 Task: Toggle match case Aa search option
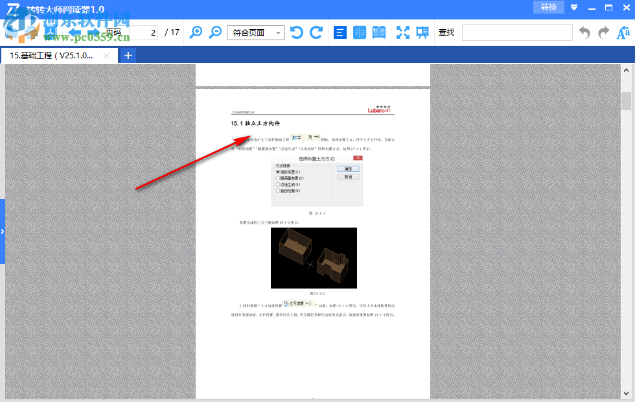click(x=623, y=32)
